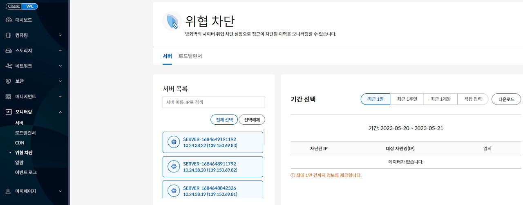This screenshot has width=523, height=205.
Task: Click the orange info icon beside 최대 1만 건
Action: click(293, 175)
